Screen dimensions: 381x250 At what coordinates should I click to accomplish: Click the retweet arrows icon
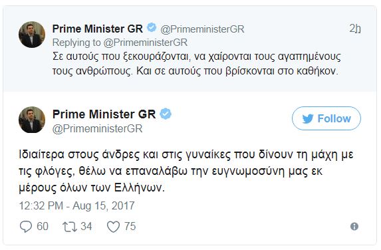(70, 227)
